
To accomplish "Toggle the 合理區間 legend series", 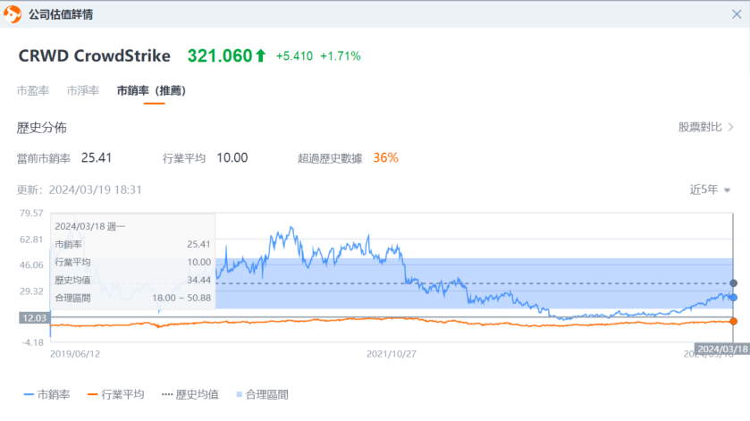I will click(263, 395).
